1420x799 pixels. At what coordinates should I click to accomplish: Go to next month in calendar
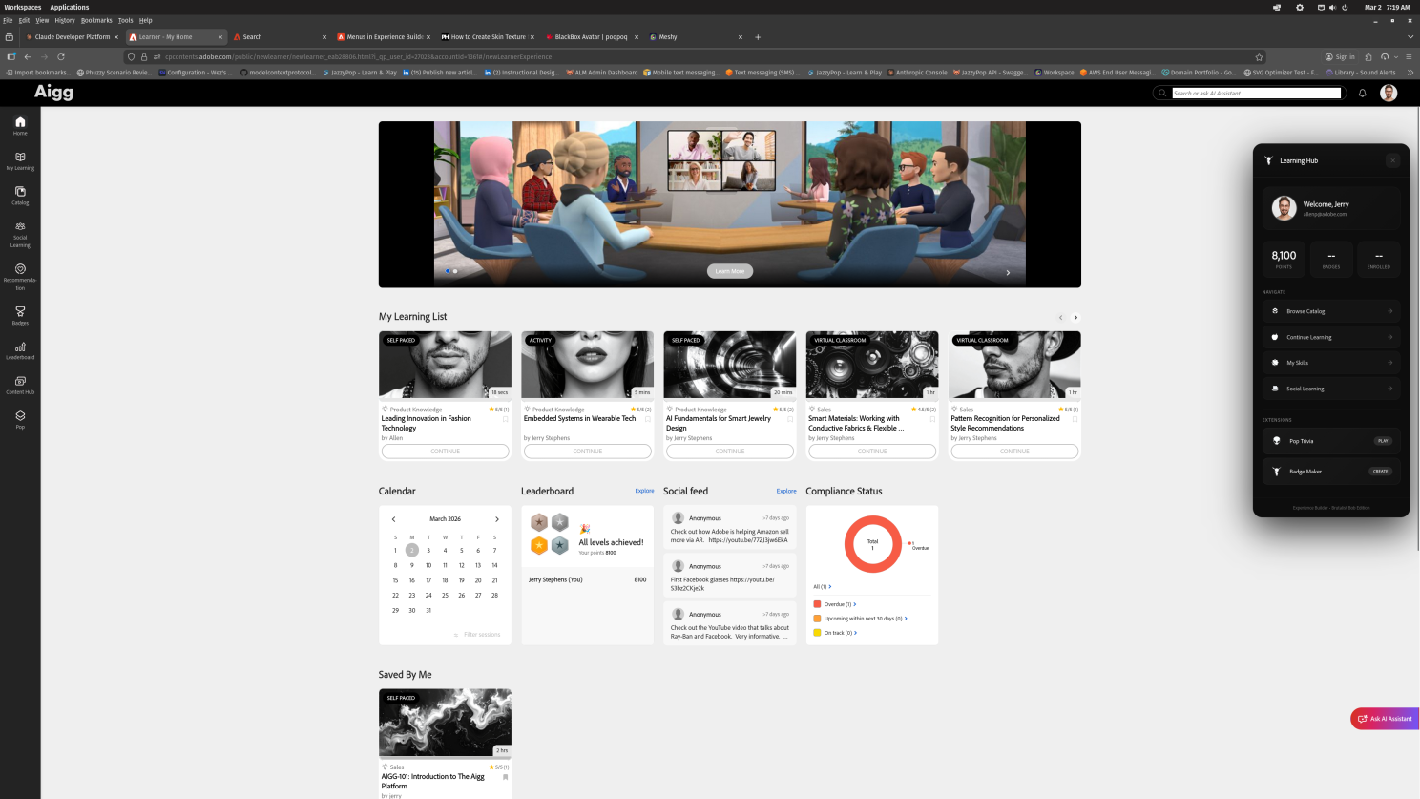[497, 519]
